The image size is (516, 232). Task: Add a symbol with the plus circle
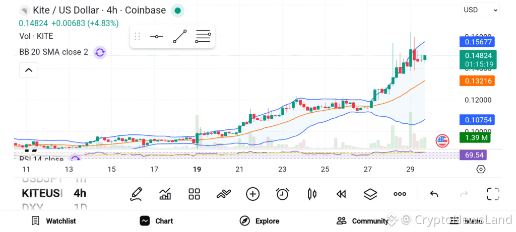253,194
